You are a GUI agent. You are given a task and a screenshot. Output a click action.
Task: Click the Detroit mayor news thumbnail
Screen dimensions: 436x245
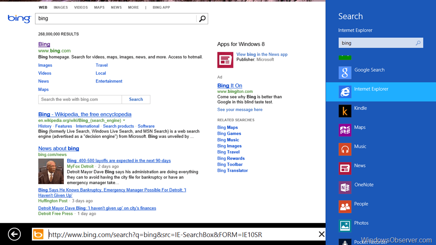pos(51,171)
